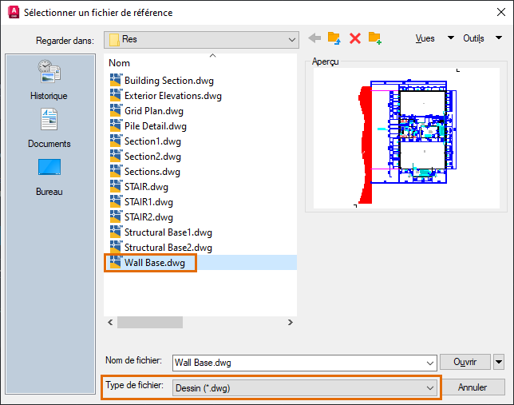Sort list by Nom column header
Image resolution: width=514 pixels, height=405 pixels.
point(120,63)
